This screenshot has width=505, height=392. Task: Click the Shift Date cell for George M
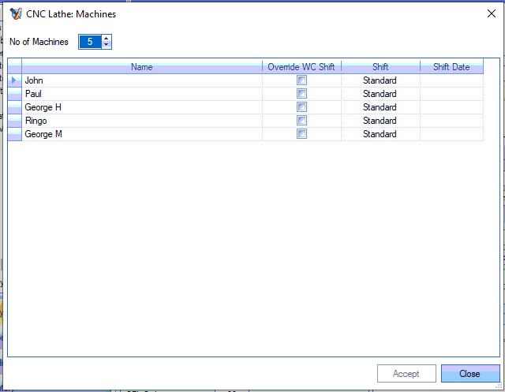451,134
